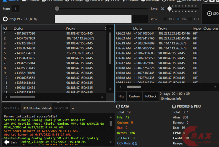Switch to the Hits tab
Viewport: 219px width, 147px height.
click(121, 96)
